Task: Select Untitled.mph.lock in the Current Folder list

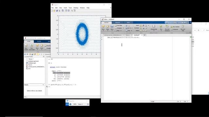Action: click(x=33, y=61)
